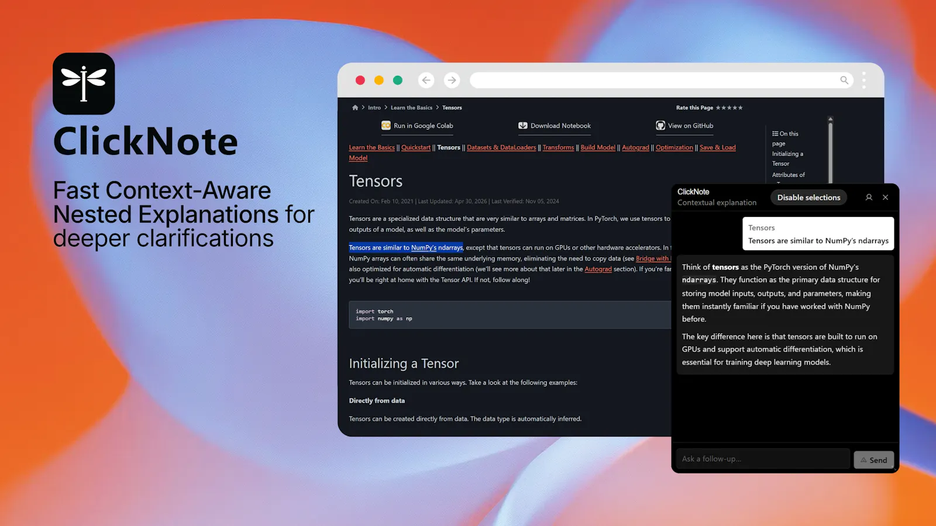Click the NumPy's link in highlighted text
Image resolution: width=936 pixels, height=526 pixels.
tap(424, 248)
